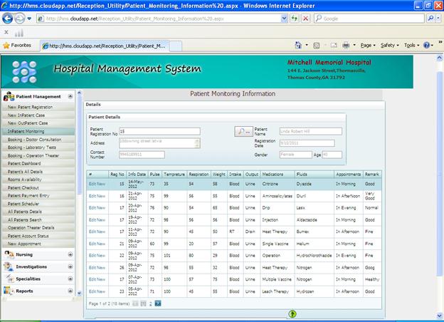444x322 pixels.
Task: Expand the Nursing sidebar section
Action: (70, 254)
